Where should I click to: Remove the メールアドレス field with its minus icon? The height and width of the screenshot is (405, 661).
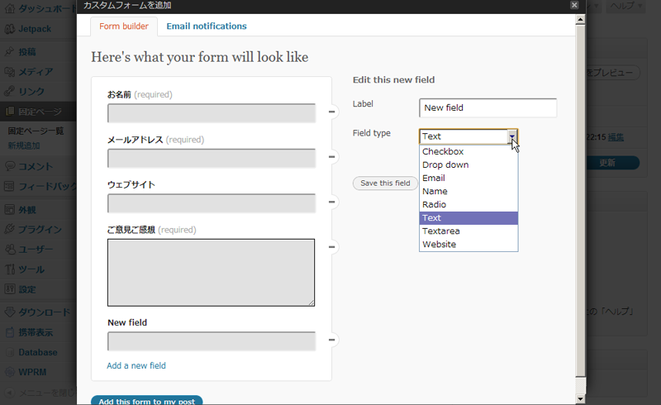point(332,157)
